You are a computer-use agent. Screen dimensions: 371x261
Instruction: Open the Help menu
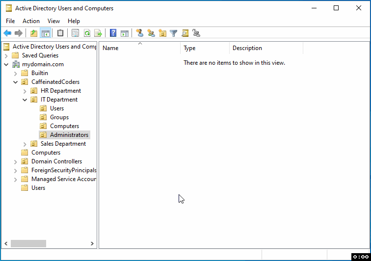click(74, 21)
